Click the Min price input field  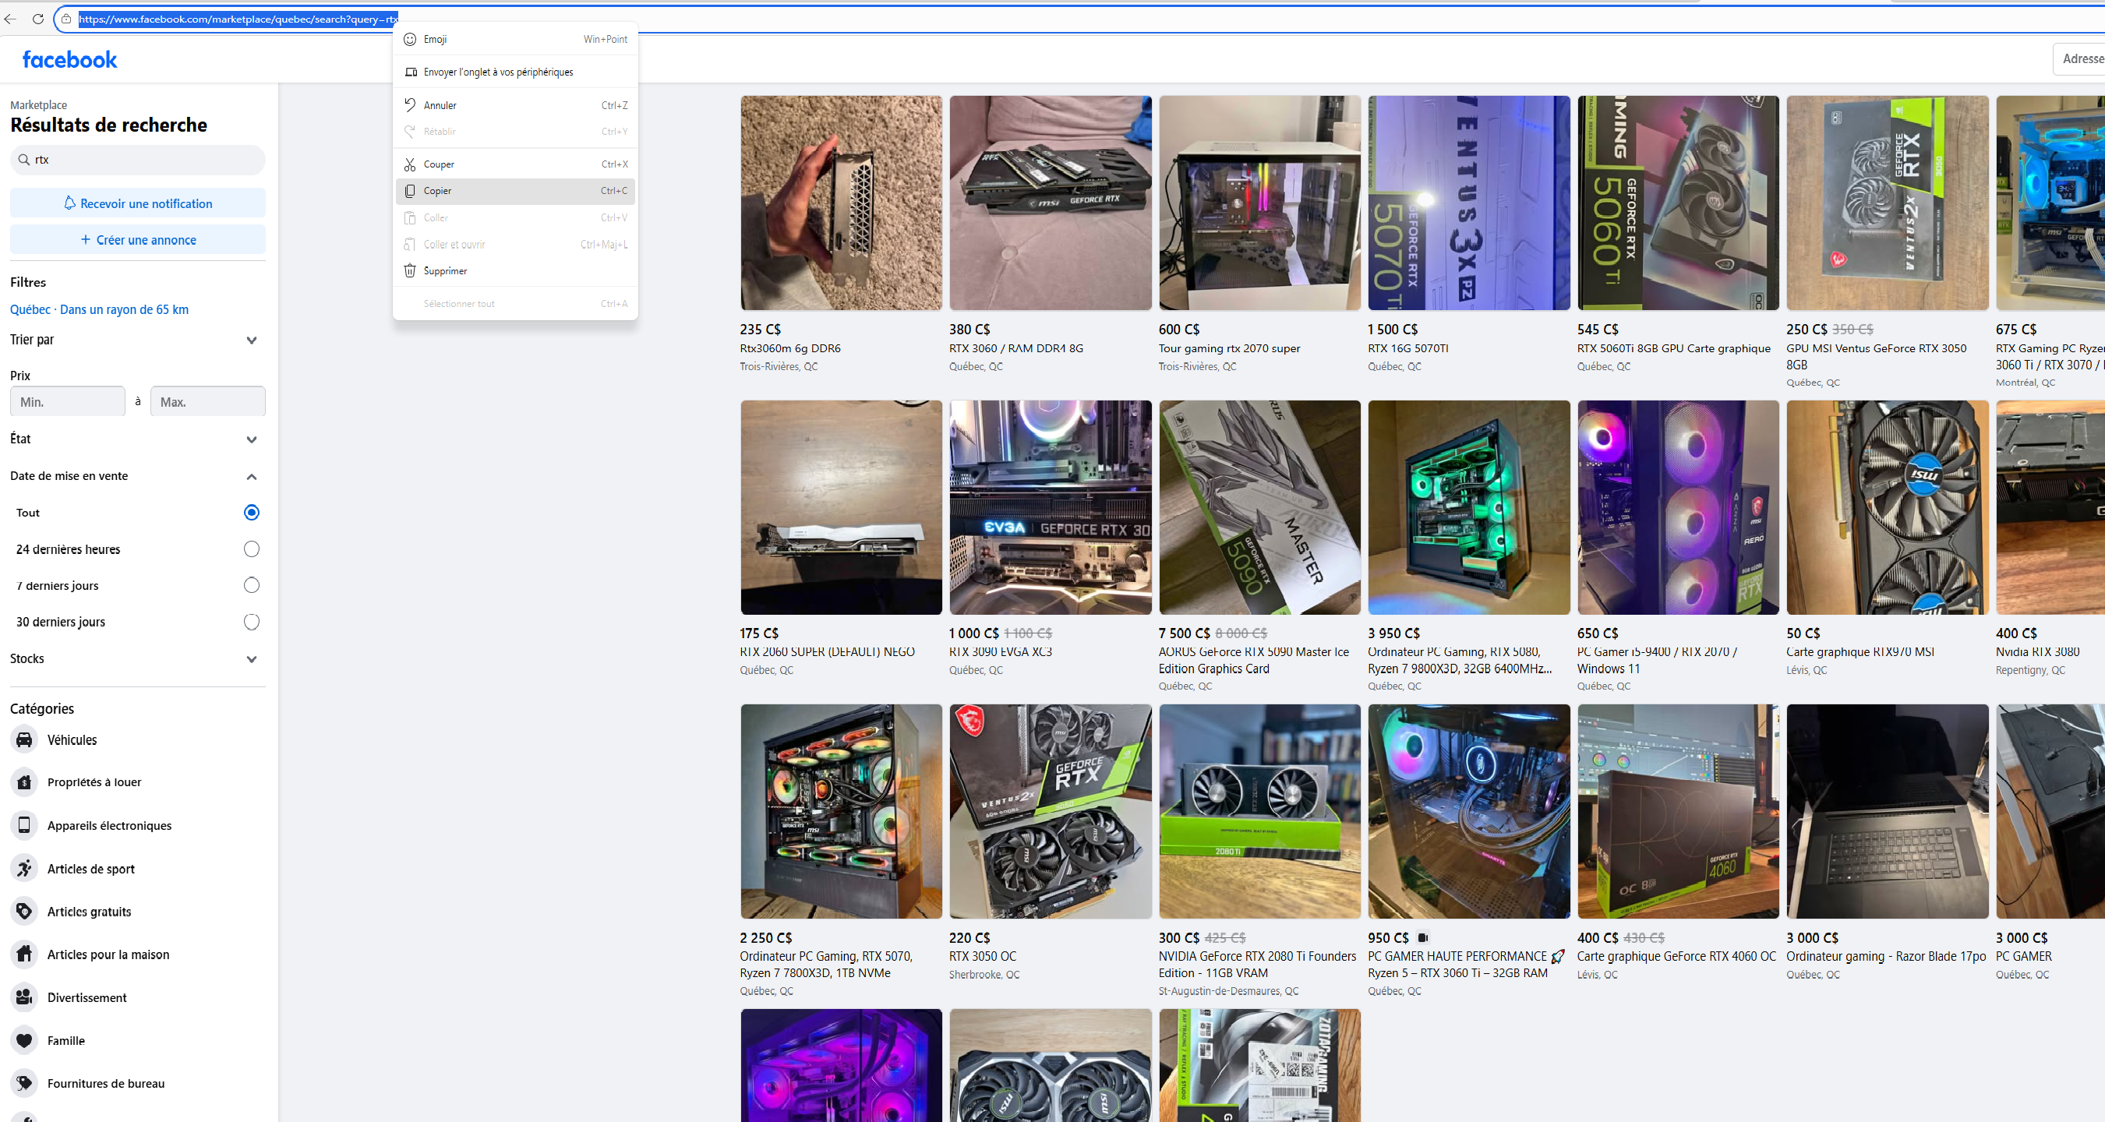[x=67, y=400]
